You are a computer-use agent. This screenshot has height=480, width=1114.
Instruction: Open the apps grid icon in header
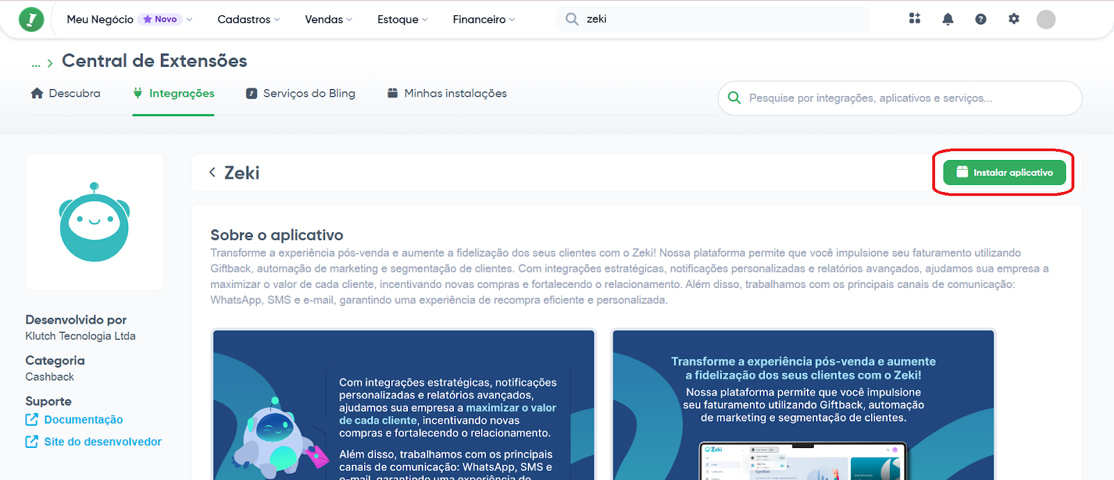pos(915,19)
